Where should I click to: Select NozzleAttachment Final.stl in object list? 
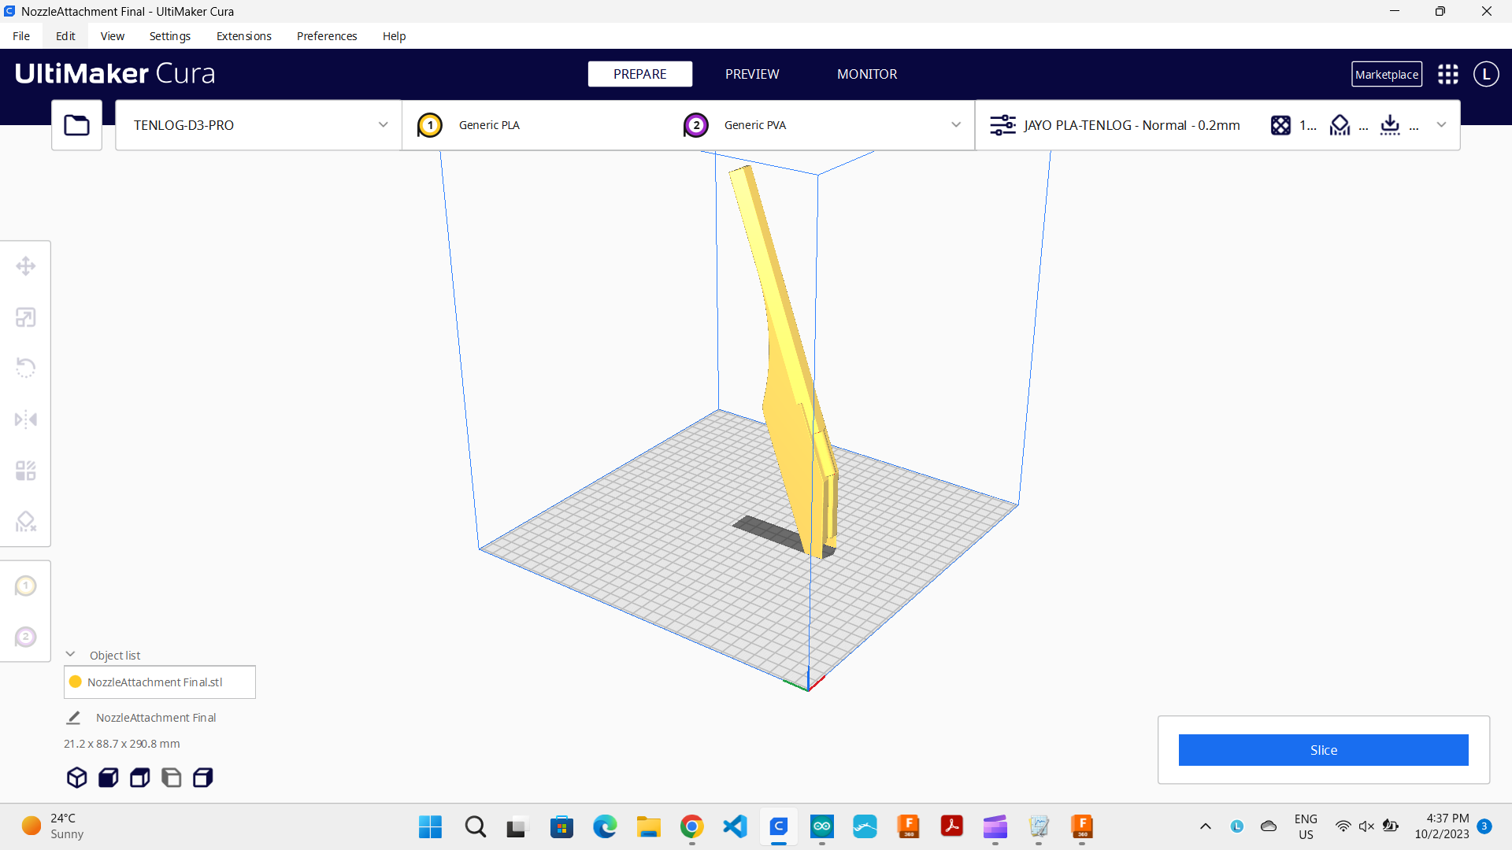click(159, 682)
